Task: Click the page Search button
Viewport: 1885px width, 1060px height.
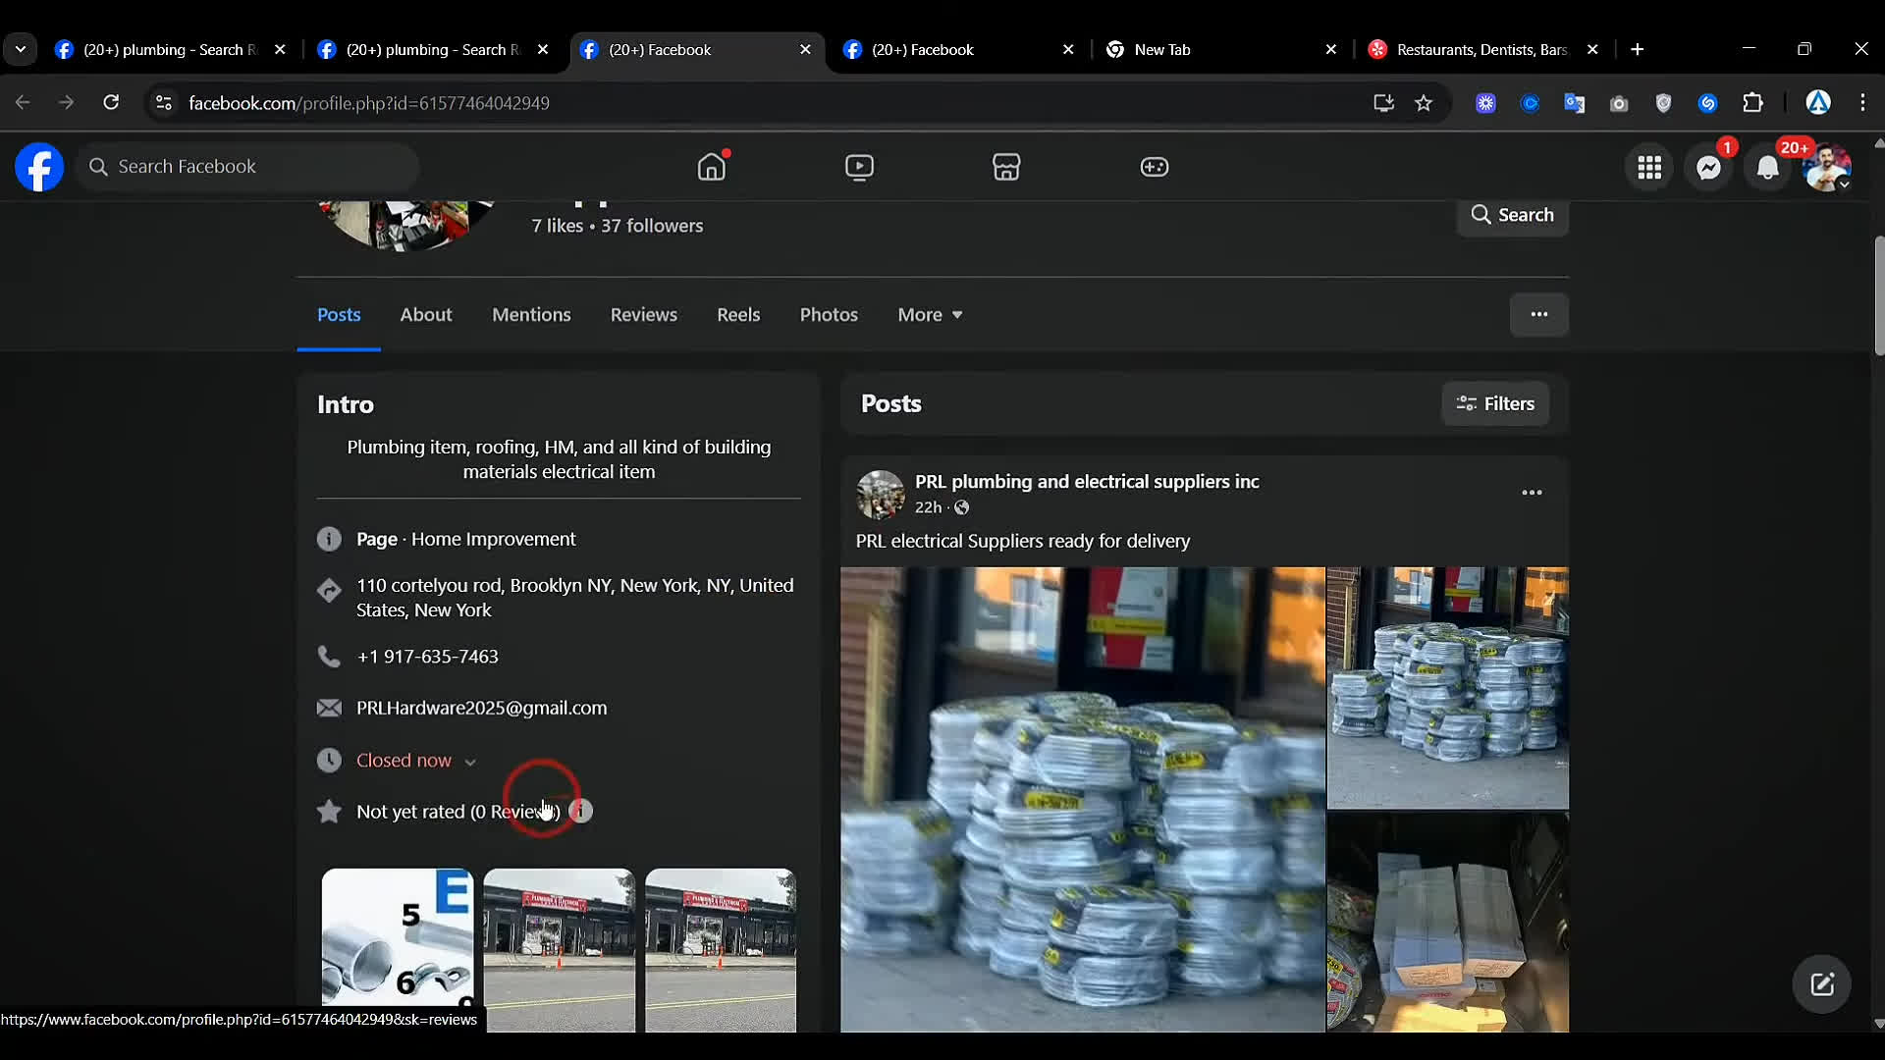Action: point(1512,215)
